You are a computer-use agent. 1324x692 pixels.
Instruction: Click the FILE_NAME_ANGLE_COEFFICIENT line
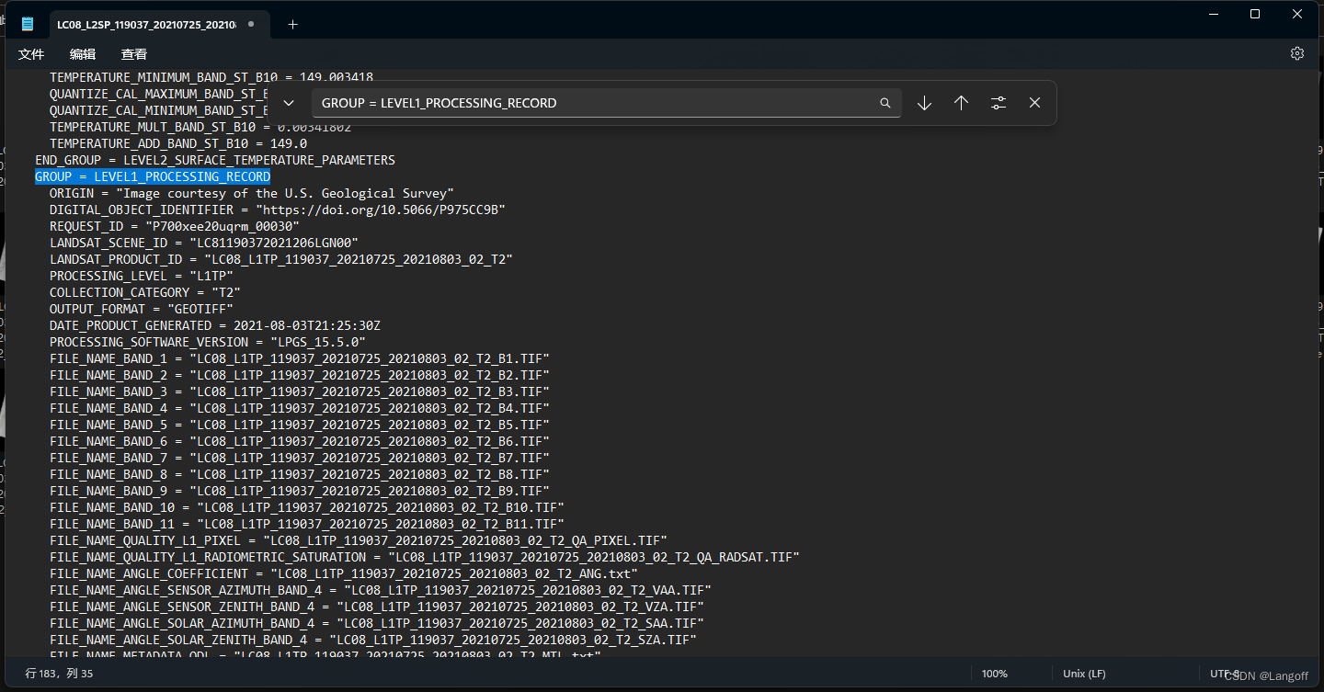pos(344,573)
